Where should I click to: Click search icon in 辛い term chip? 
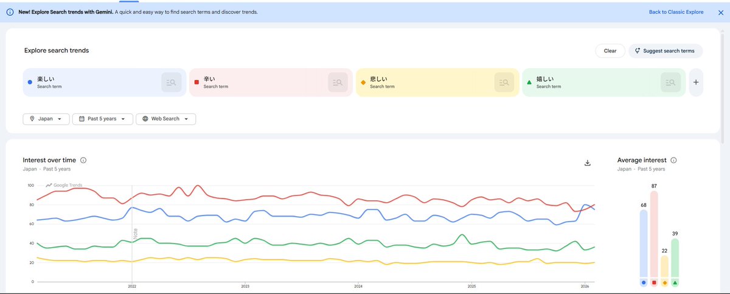[338, 82]
